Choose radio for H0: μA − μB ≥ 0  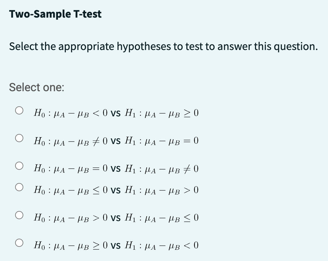[x=19, y=243]
